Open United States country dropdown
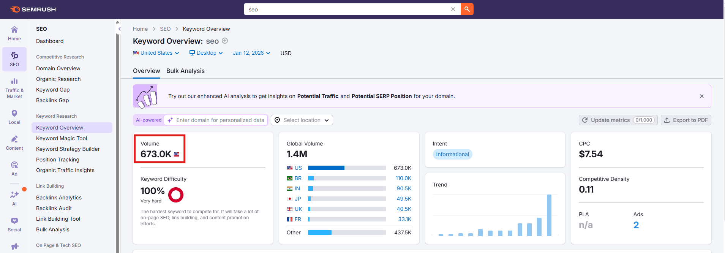The image size is (725, 253). [156, 53]
